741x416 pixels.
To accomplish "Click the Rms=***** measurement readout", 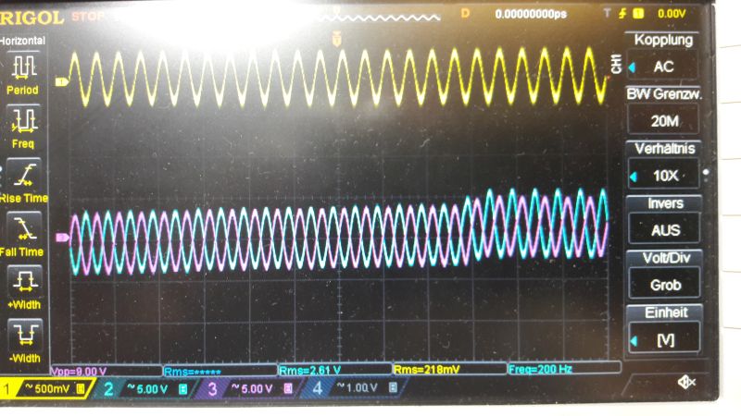I will [x=220, y=372].
